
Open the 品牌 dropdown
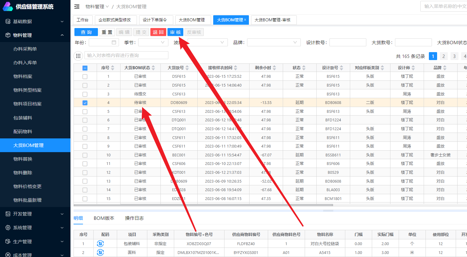point(274,42)
